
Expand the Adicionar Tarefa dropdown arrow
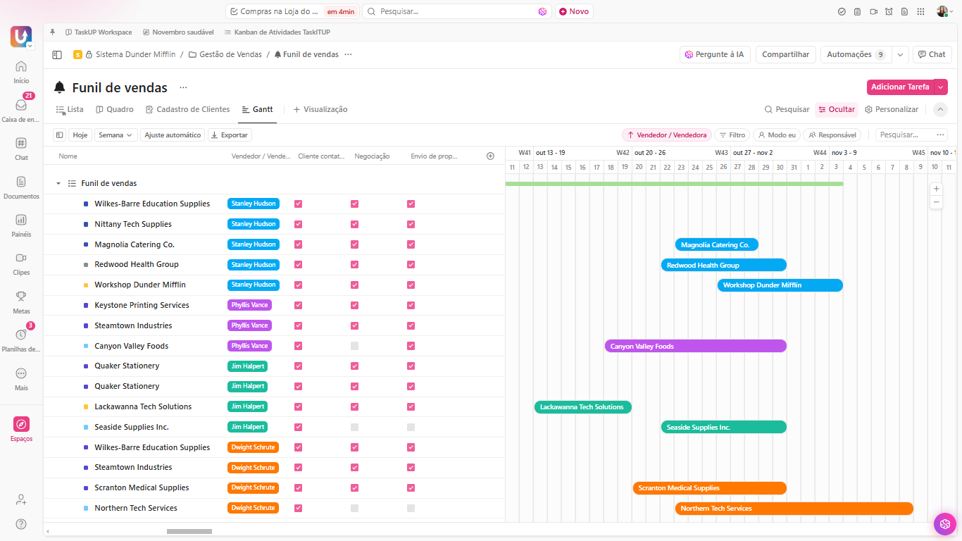(941, 87)
